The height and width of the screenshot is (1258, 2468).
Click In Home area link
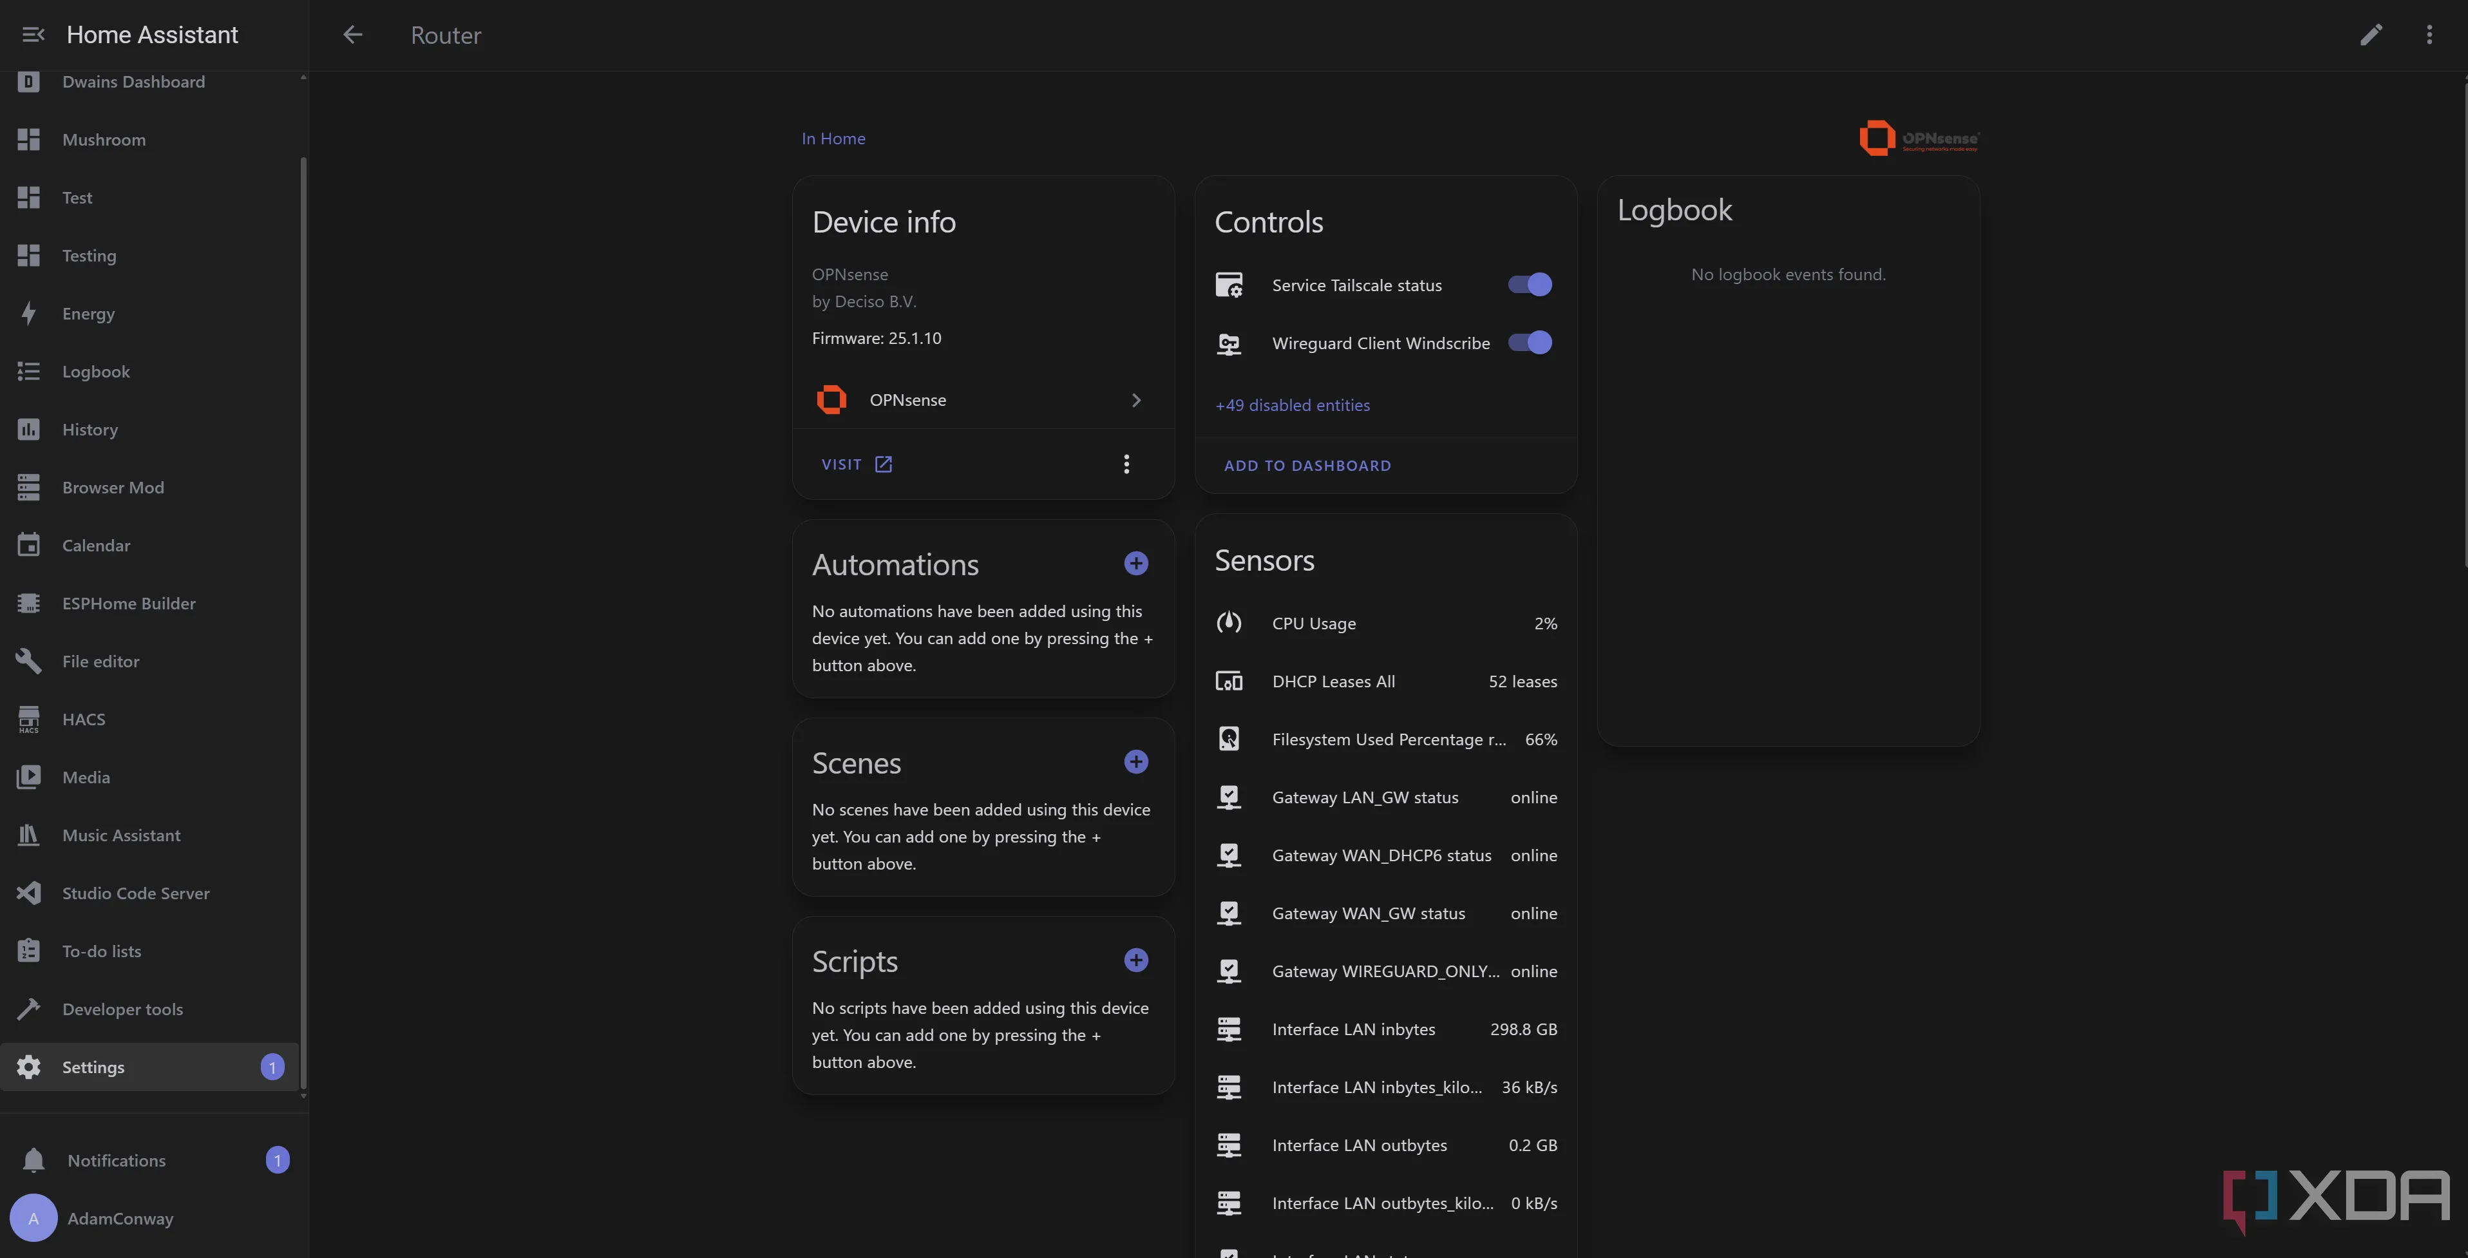(833, 138)
